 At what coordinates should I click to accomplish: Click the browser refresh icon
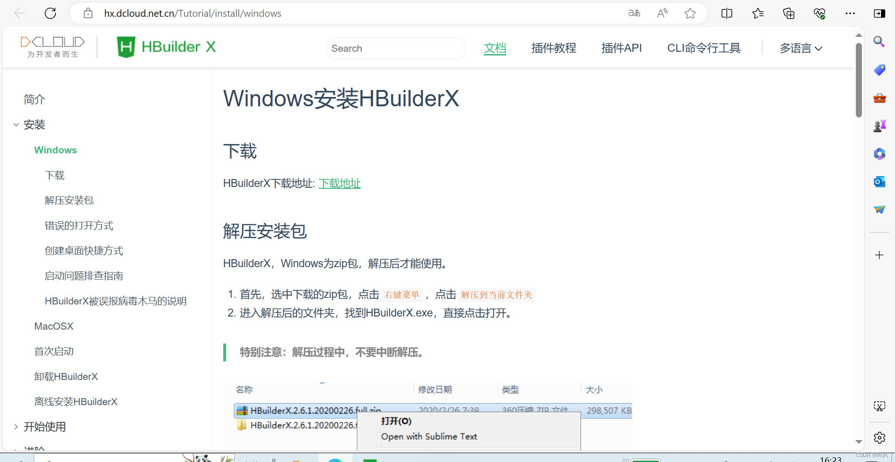[50, 14]
